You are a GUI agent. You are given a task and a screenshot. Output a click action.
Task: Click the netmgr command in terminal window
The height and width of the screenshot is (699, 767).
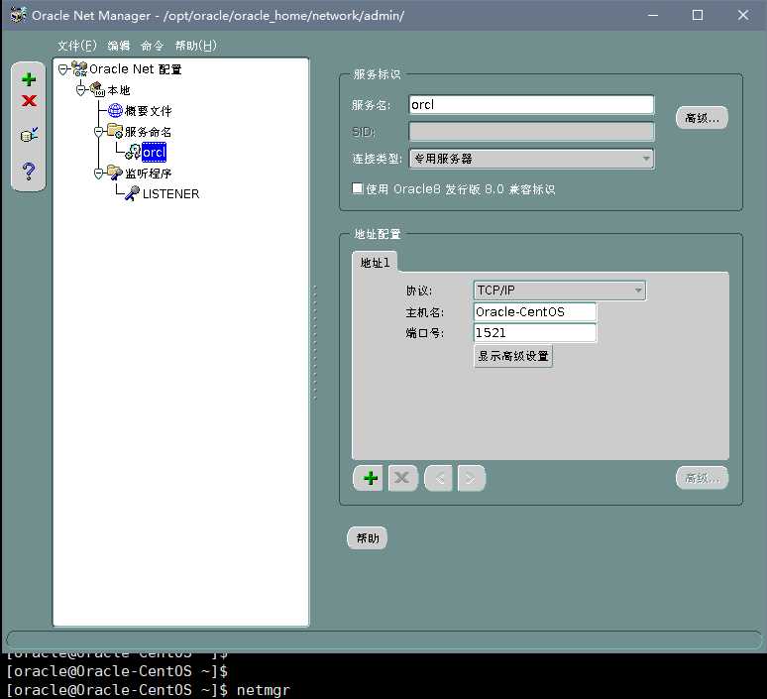pos(264,690)
